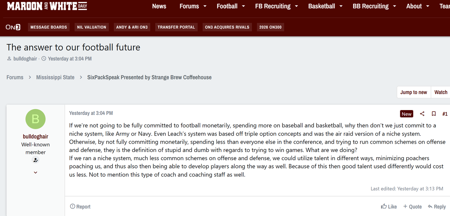Click bulldoghair's green B avatar
This screenshot has height=216, width=450.
(36, 119)
